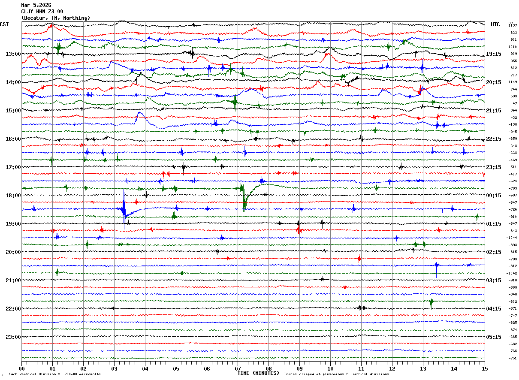Screen dimensions: 519x380
Task: Click minute tick label 14 on axis
Action: 454,368
